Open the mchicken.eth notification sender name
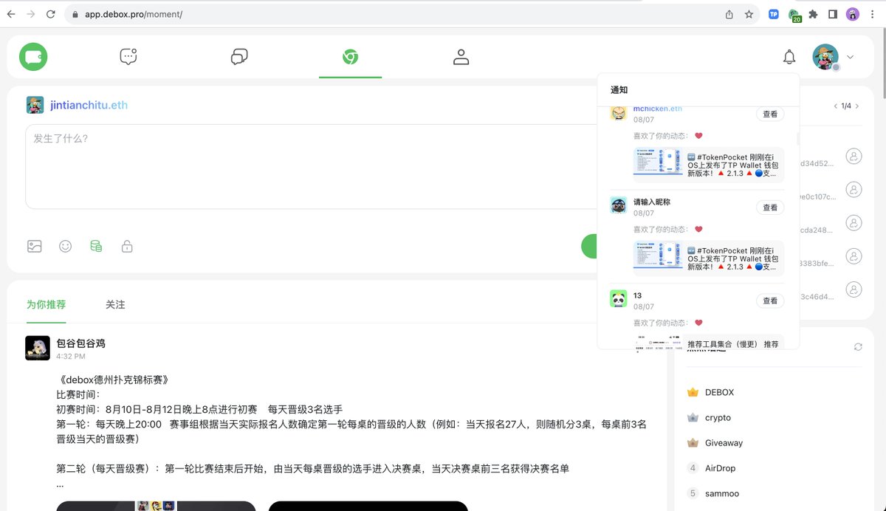 tap(658, 109)
